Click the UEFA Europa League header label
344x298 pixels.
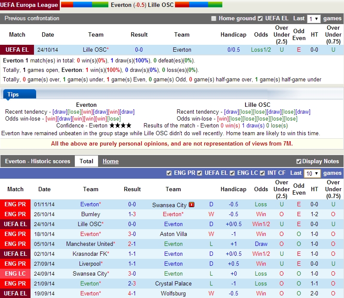(29, 5)
